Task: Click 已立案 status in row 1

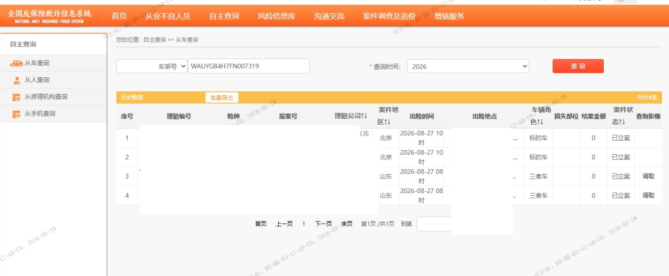Action: 620,138
